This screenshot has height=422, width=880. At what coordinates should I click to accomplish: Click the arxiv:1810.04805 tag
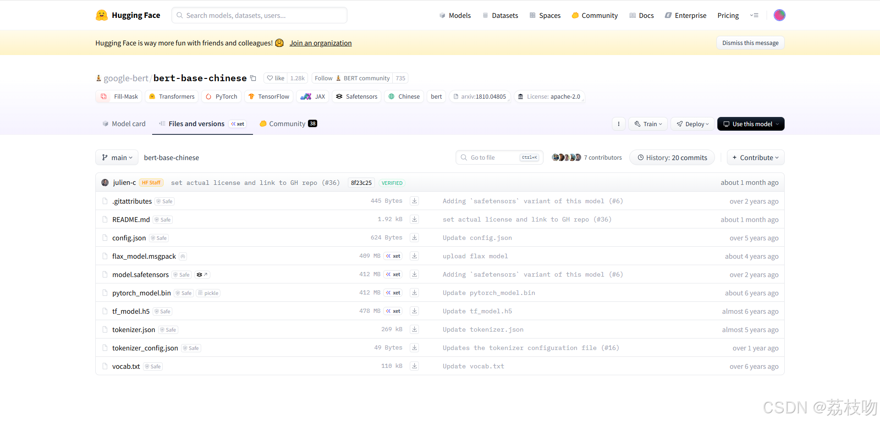480,96
